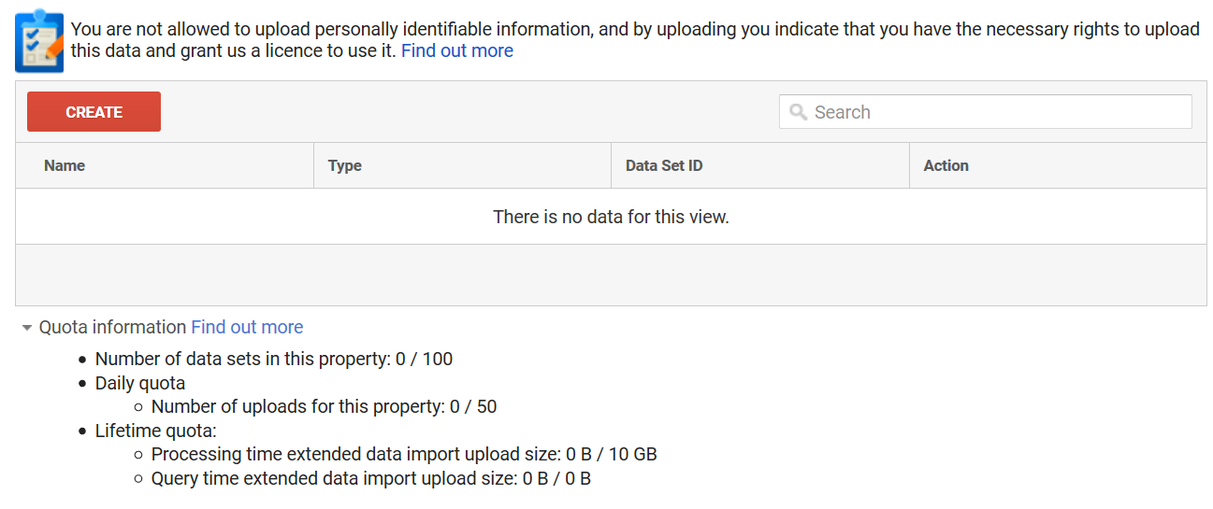1213x509 pixels.
Task: Select the Lifetime quota list item
Action: (x=155, y=431)
